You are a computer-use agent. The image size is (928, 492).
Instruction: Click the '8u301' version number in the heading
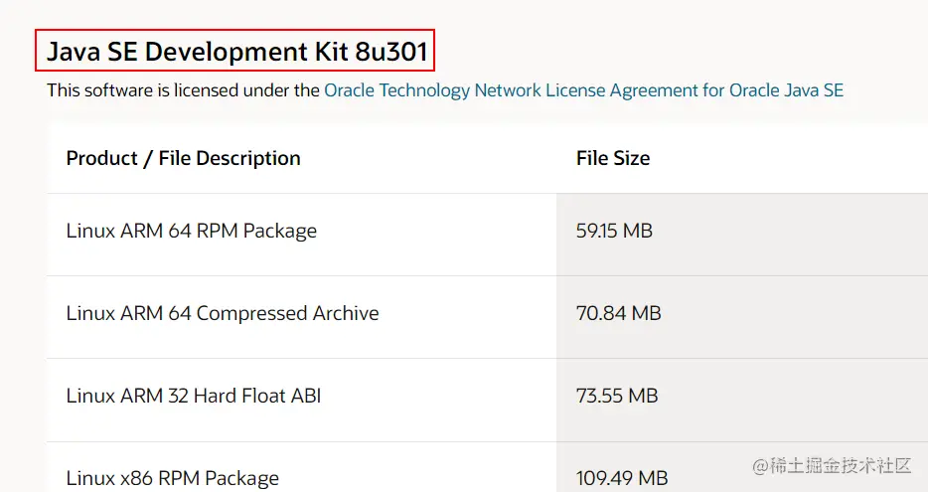coord(391,52)
